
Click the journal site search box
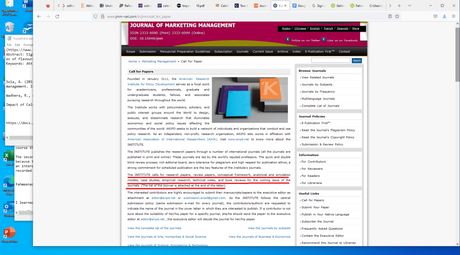[x=331, y=60]
